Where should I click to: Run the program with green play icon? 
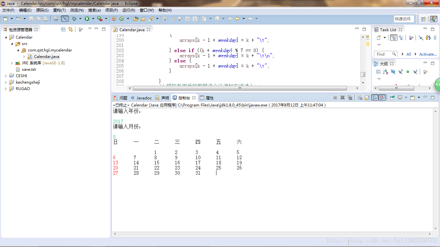(x=87, y=19)
